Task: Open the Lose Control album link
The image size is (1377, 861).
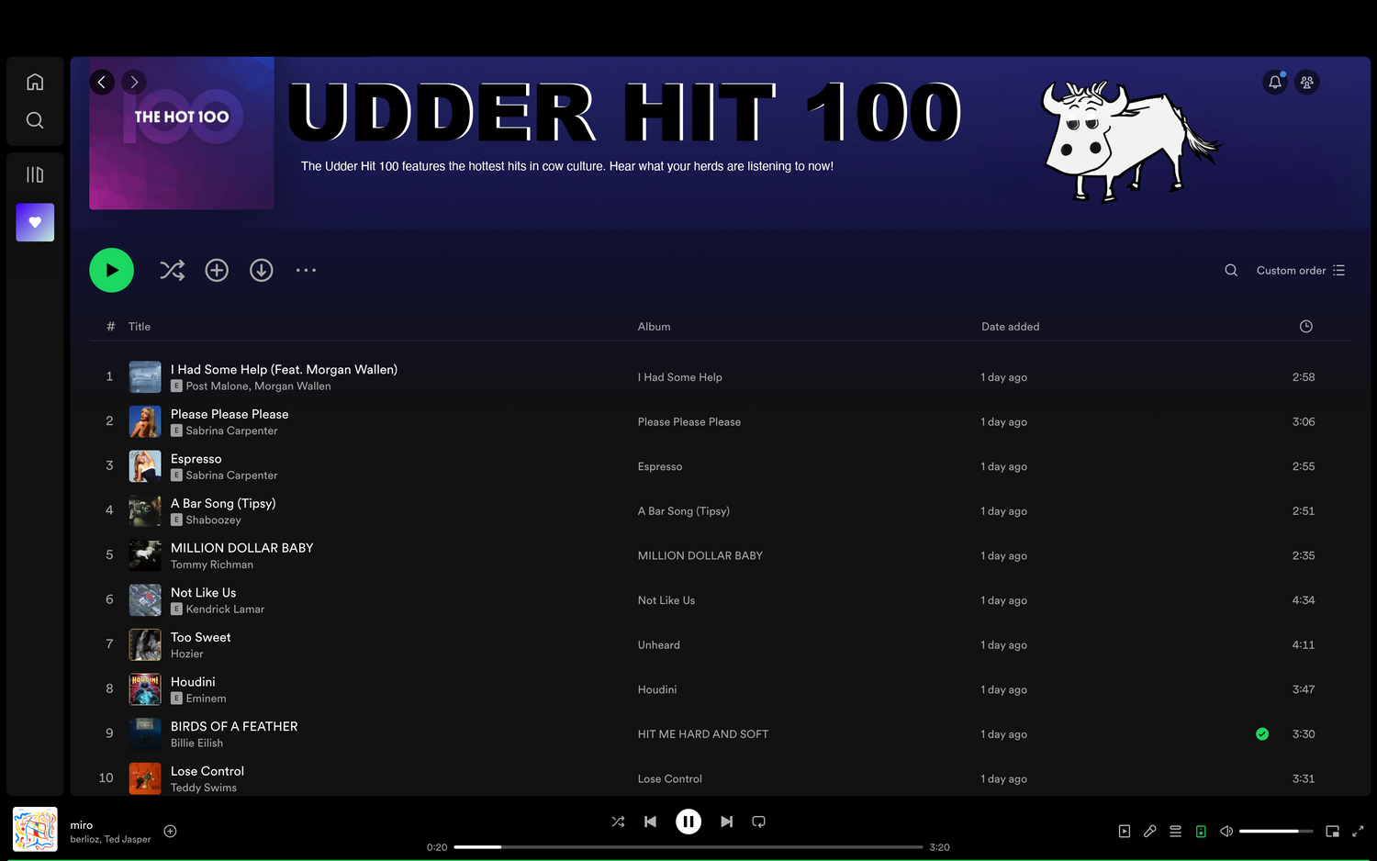Action: pos(670,779)
